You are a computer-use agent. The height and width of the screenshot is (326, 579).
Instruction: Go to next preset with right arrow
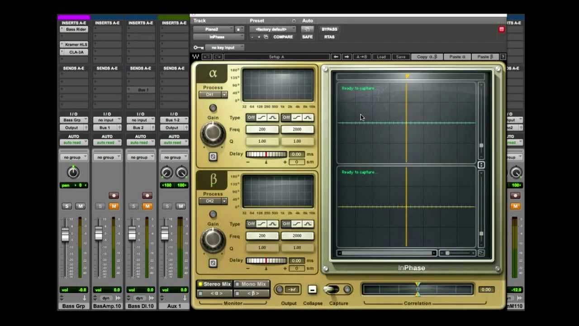tap(346, 57)
